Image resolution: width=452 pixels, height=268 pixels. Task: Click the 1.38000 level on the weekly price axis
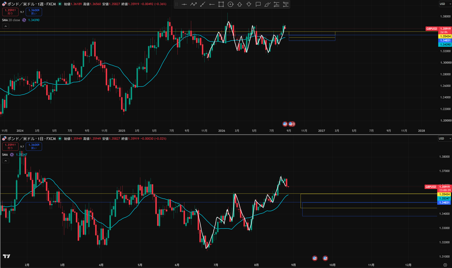click(445, 16)
